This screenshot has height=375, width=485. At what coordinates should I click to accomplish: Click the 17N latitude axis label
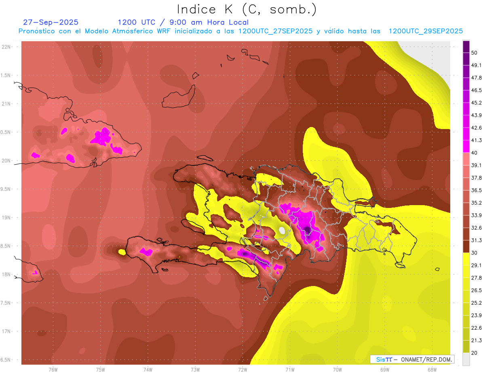(x=6, y=331)
